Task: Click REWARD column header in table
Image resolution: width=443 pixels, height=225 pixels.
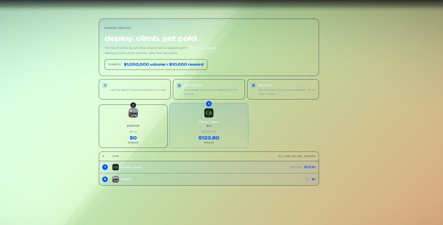Action: (x=310, y=156)
